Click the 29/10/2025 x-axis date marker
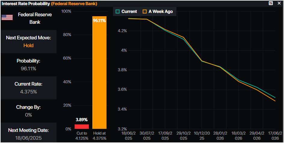284x143 pixels. pyautogui.click(x=184, y=135)
